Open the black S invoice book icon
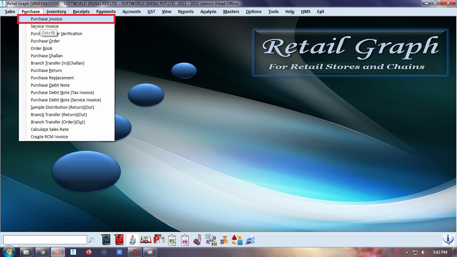 click(106, 240)
